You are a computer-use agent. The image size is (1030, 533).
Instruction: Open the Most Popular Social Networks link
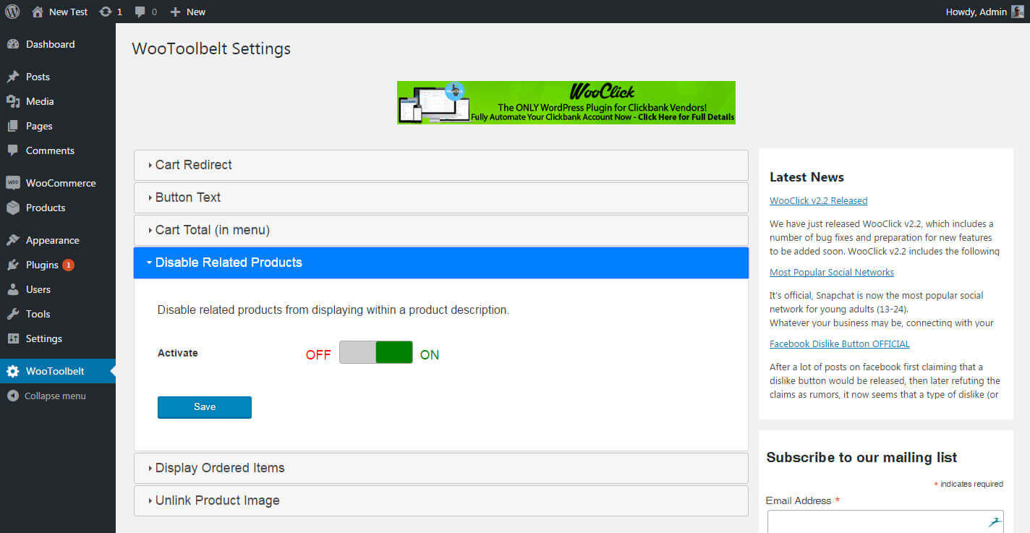click(832, 273)
